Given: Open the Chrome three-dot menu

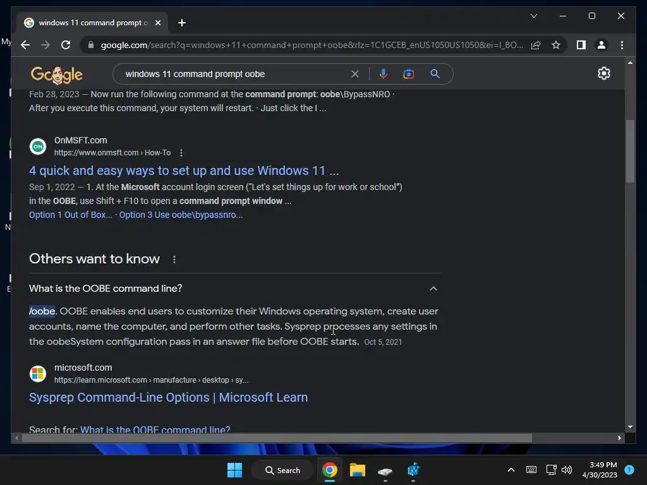Looking at the screenshot, I should pyautogui.click(x=622, y=45).
